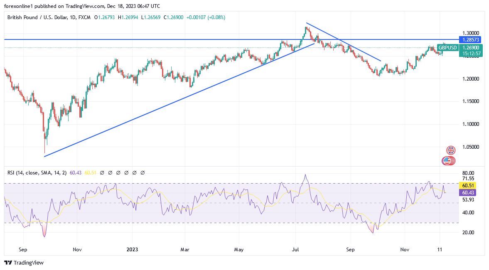
Task: Toggle the second slashed-circle visibility marker in RSI row
Action: tap(110, 172)
